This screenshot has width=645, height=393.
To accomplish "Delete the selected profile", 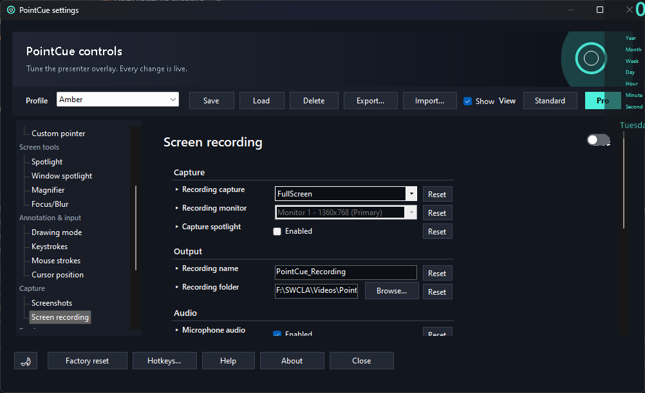I will [x=314, y=101].
